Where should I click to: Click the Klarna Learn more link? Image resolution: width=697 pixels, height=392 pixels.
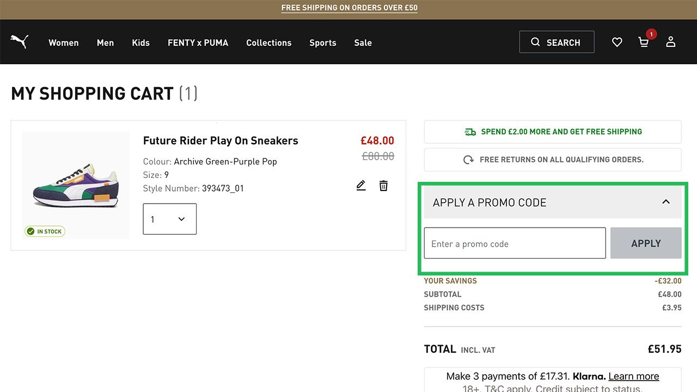click(x=633, y=376)
